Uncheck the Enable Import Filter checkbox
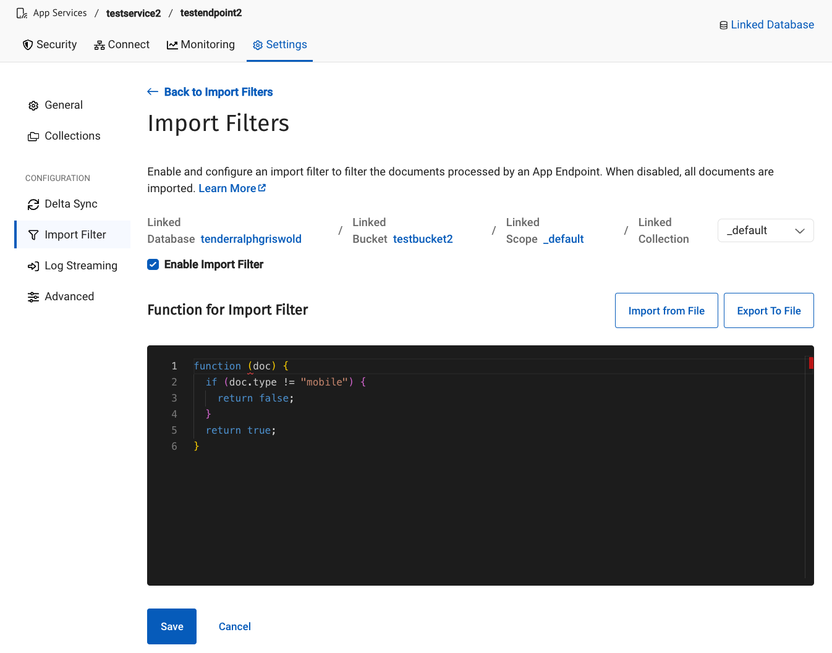Image resolution: width=832 pixels, height=653 pixels. [x=153, y=264]
